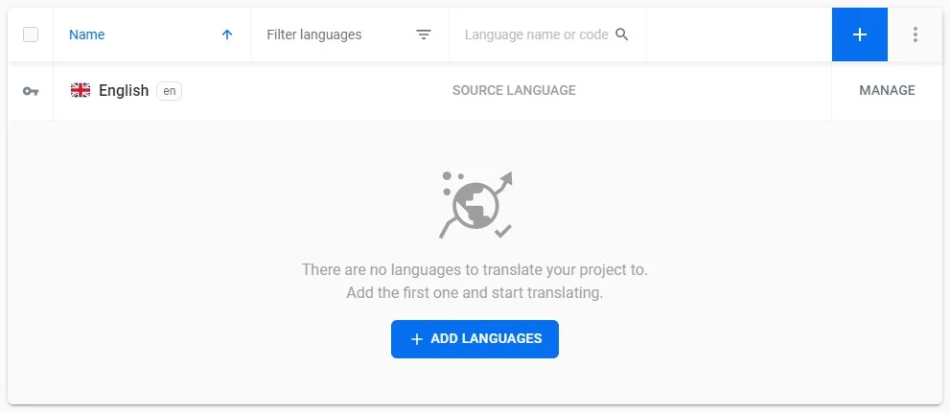Click the plus icon inside ADD LANGUAGES
The width and height of the screenshot is (950, 413).
417,339
